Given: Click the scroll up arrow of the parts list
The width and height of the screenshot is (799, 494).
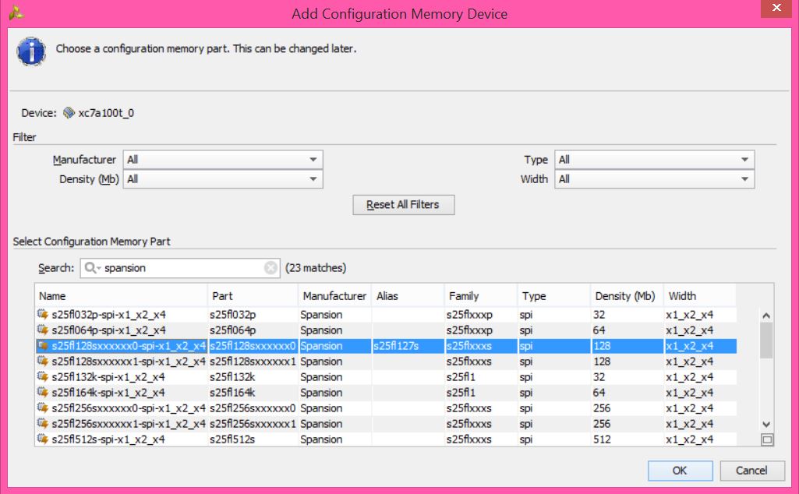Looking at the screenshot, I should click(x=766, y=316).
